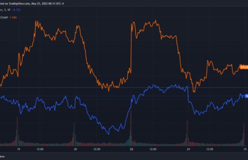The width and height of the screenshot is (248, 160).
Task: Click the 12:00 label after date 19
Action: coord(40,149)
